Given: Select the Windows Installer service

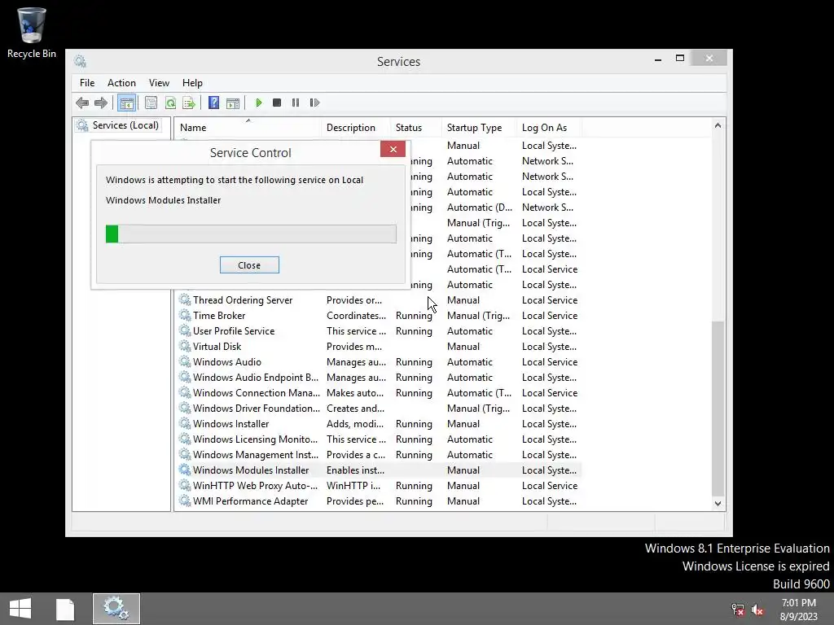Looking at the screenshot, I should 379,423.
